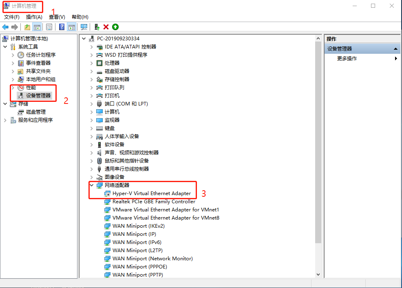Viewport: 402px width, 288px height.
Task: Collapse the 设备管理器 actions section arrow
Action: (395, 49)
